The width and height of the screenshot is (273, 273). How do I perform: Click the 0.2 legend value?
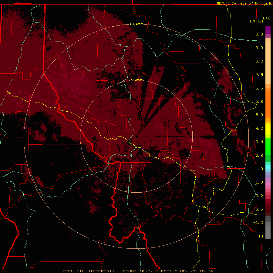259,196
